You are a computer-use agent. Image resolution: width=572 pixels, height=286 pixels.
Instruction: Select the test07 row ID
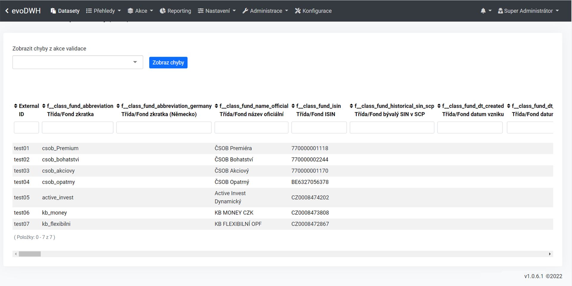tap(22, 224)
